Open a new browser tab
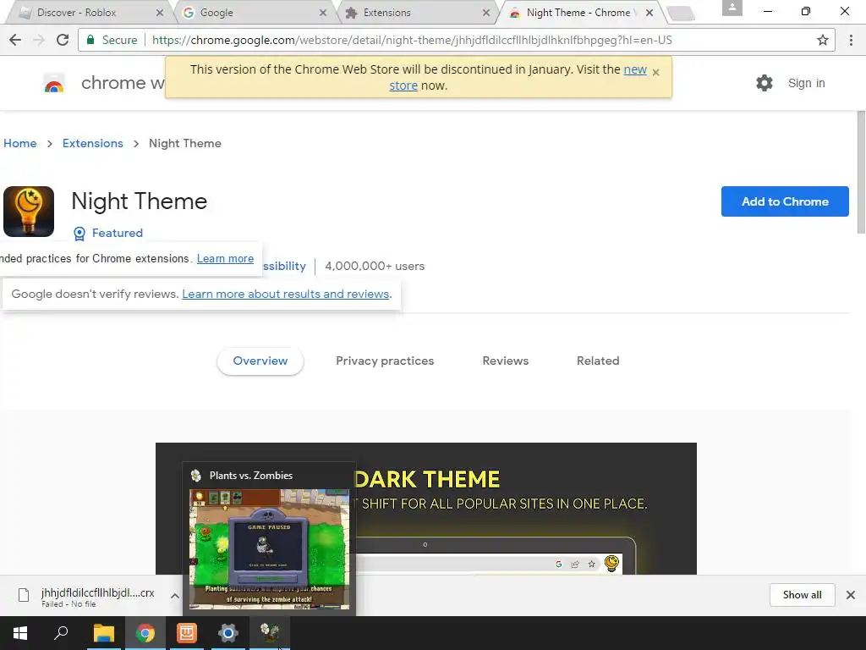Viewport: 866px width, 650px height. click(x=681, y=13)
